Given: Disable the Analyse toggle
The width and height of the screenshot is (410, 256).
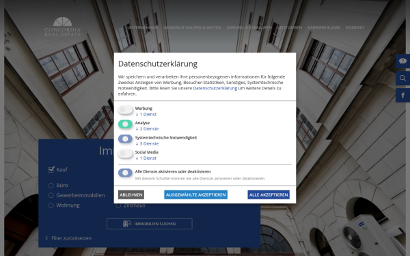Looking at the screenshot, I should pos(125,124).
